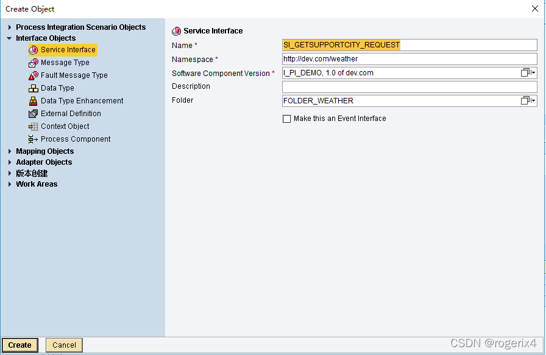Click the Fault Message Type icon
Screen dimensions: 546x355
coord(34,75)
